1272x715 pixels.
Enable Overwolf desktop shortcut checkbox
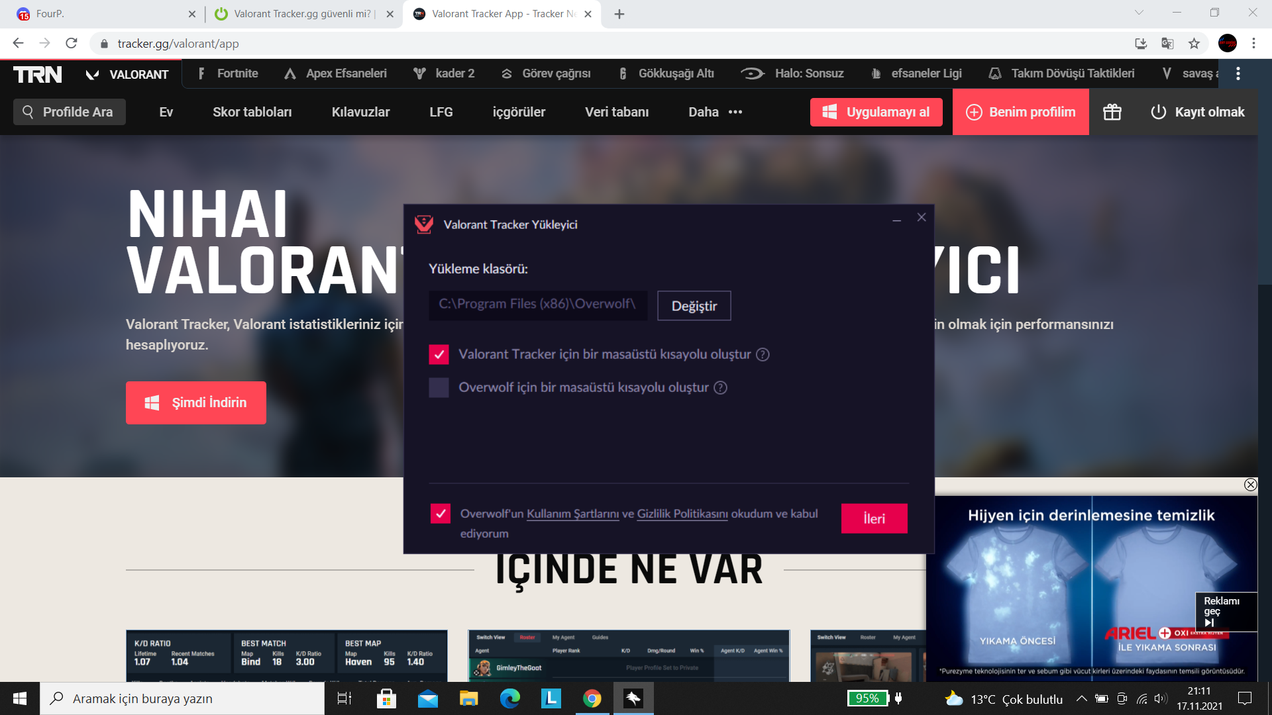coord(439,388)
